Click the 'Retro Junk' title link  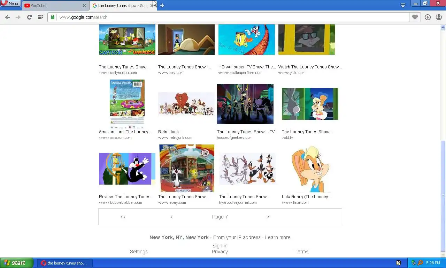pyautogui.click(x=169, y=132)
